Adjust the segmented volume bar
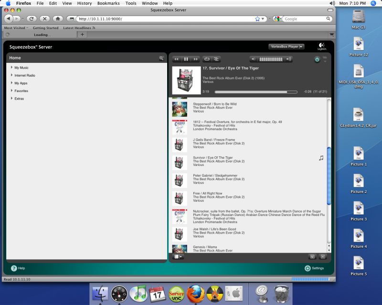The height and width of the screenshot is (305, 382). [x=271, y=59]
